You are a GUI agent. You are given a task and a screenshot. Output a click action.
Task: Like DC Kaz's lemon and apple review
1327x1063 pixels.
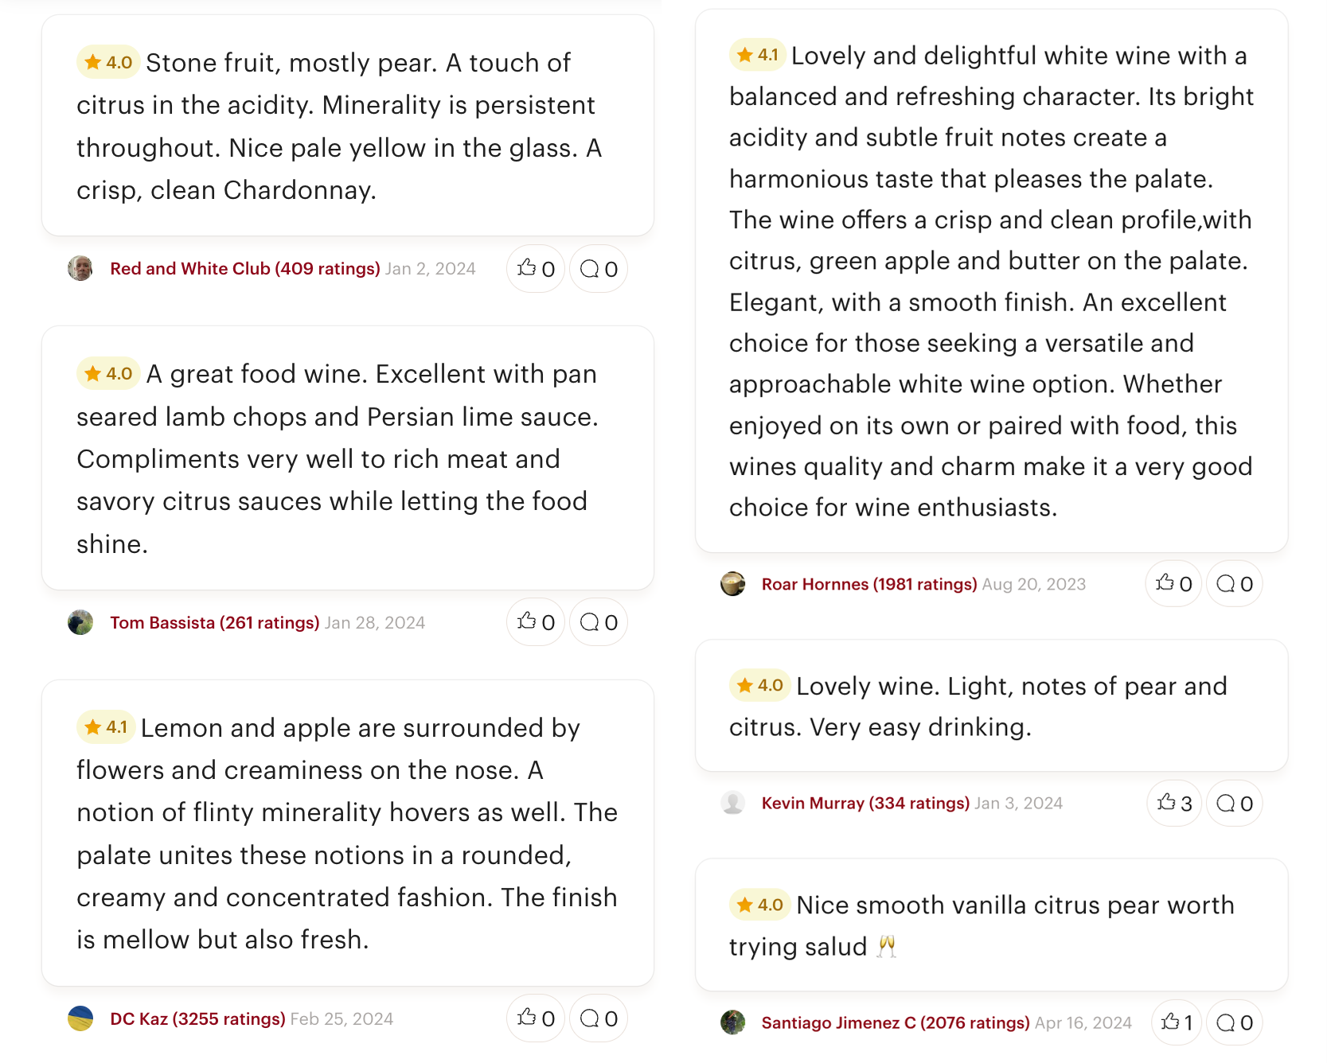pos(536,1018)
